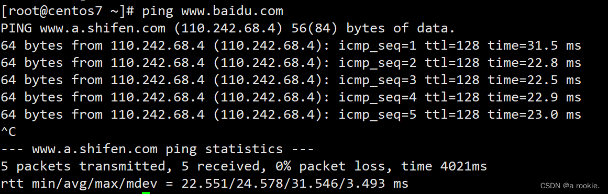Viewport: 608px width, 194px height.
Task: Click the ^C interrupt line
Action: 8,132
